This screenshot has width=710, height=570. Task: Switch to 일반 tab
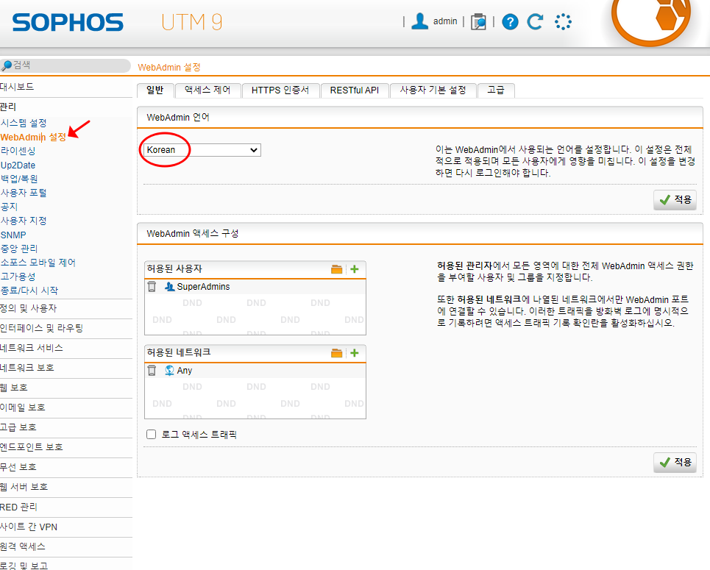click(x=155, y=90)
